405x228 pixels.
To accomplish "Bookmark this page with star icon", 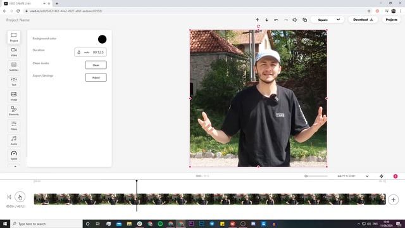I will pyautogui.click(x=369, y=11).
